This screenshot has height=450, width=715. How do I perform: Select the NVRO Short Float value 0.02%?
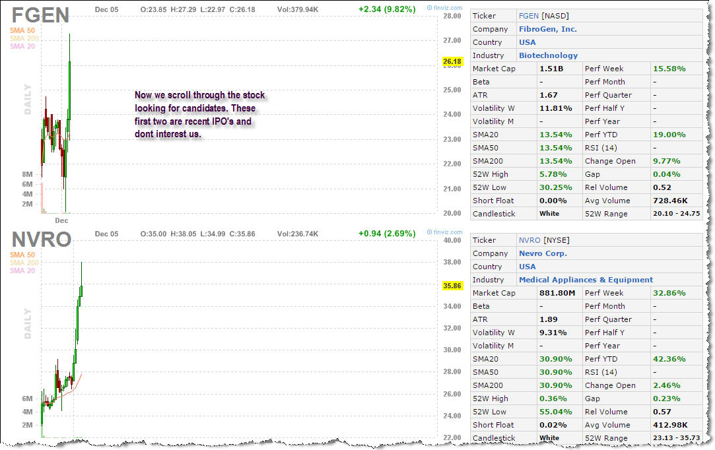(553, 426)
